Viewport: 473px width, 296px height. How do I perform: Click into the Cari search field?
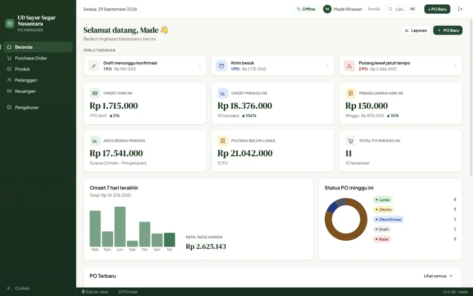pyautogui.click(x=402, y=9)
